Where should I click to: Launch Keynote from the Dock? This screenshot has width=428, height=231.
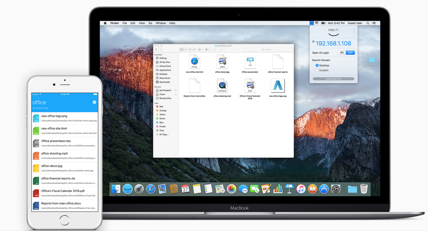pos(289,189)
